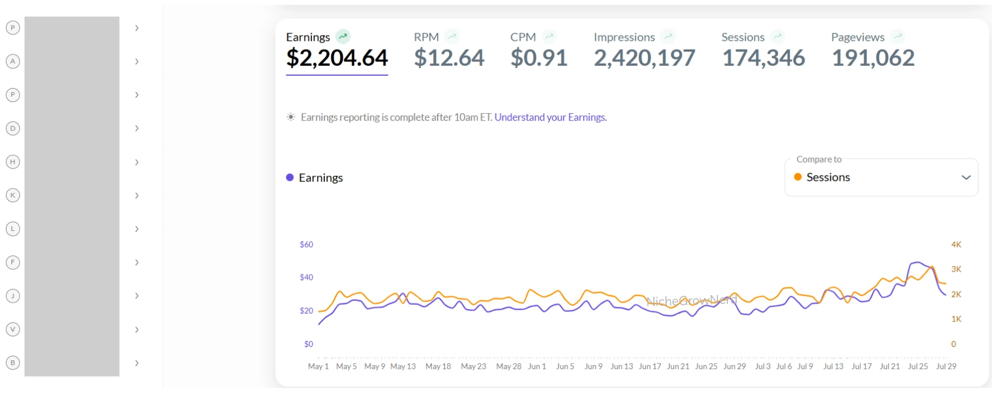Viewport: 992px width, 393px height.
Task: Click the sun icon before earnings reporting note
Action: (x=291, y=117)
